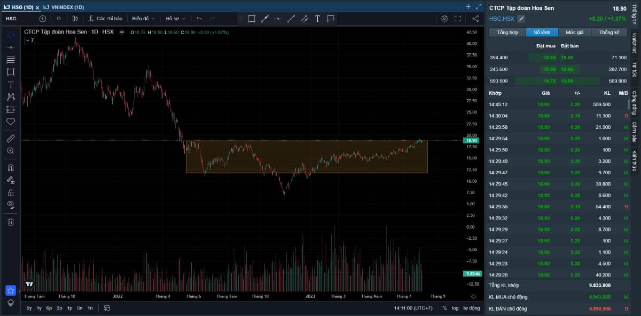Open the Fibonacci retracement tools
Image resolution: width=641 pixels, height=316 pixels.
pos(11,59)
